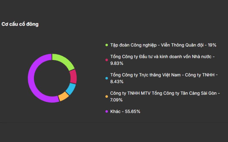Click the pink legend dot for vốn Nhà nước
Image resolution: width=228 pixels, height=142 pixels.
pos(107,60)
